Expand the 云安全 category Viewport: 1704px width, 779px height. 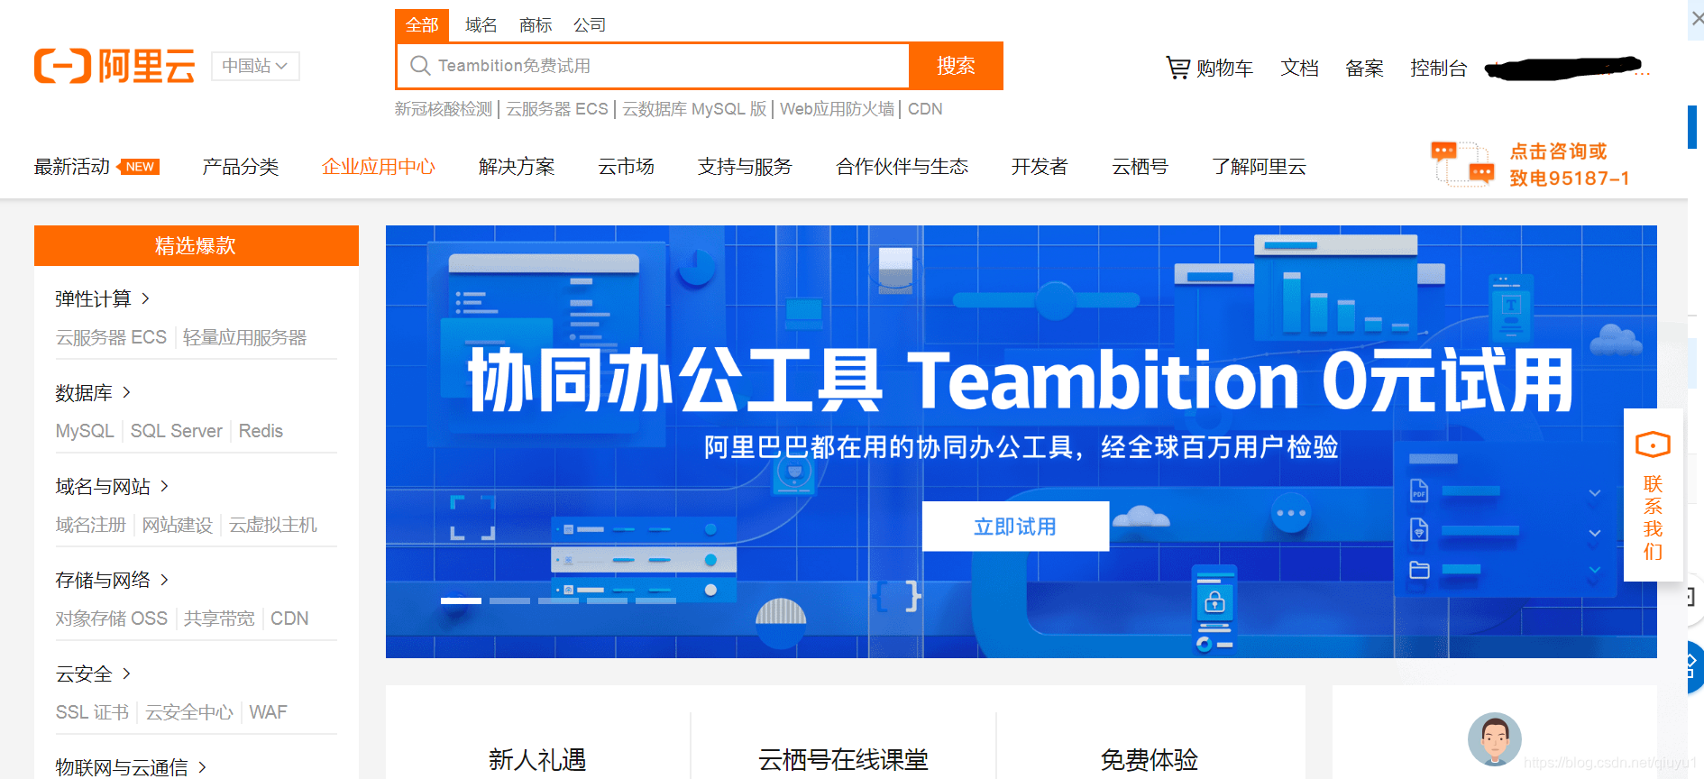[x=93, y=674]
